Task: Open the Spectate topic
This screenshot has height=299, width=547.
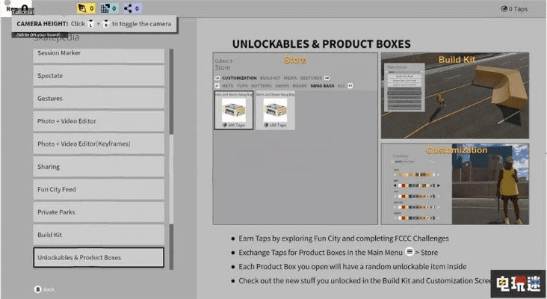Action: coord(99,75)
